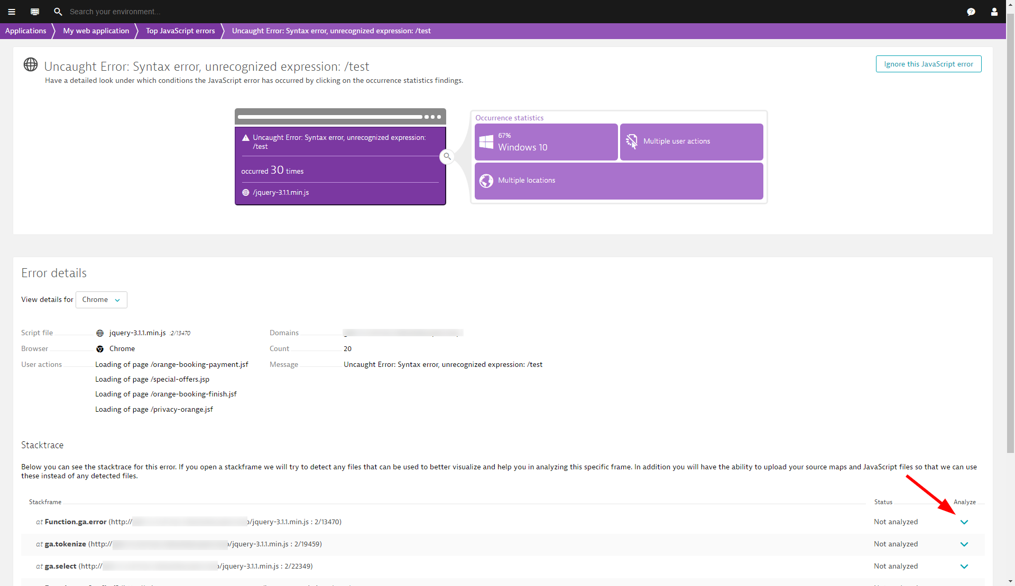Expand the ga.tokenize stackframe chevron
1015x586 pixels.
tap(964, 543)
